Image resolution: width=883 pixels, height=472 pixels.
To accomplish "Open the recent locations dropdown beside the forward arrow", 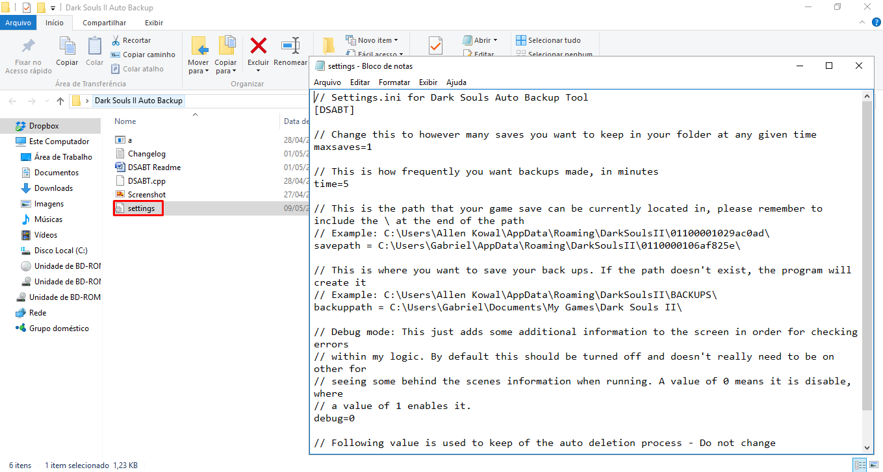I will click(45, 101).
